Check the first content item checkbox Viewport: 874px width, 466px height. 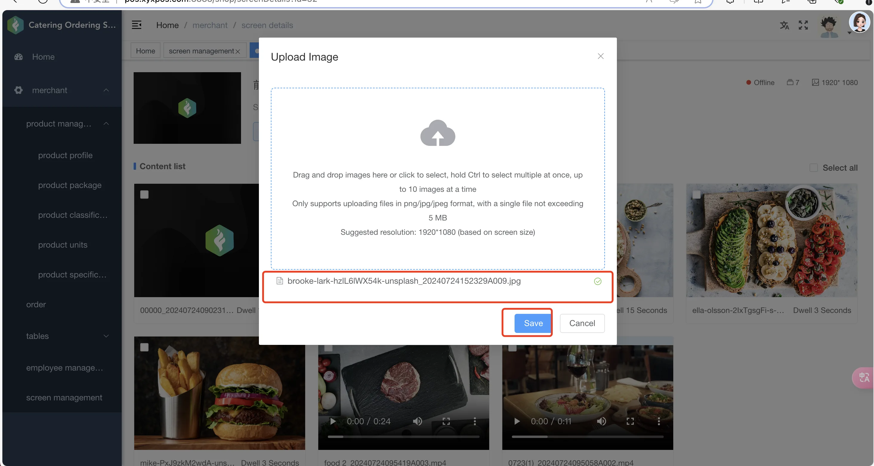(x=145, y=195)
